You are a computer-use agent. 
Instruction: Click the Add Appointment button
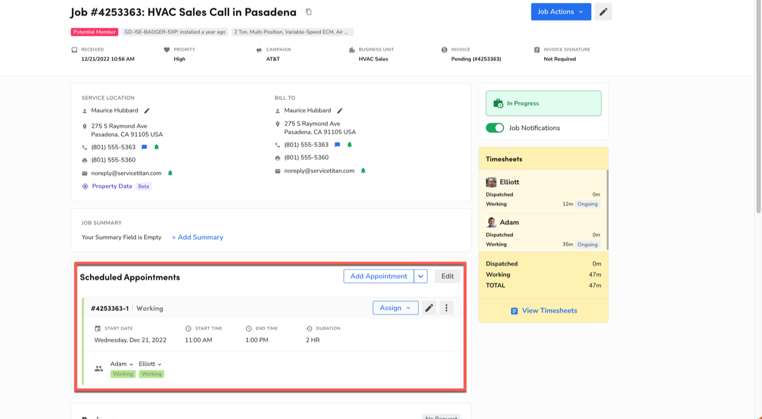[x=379, y=276]
